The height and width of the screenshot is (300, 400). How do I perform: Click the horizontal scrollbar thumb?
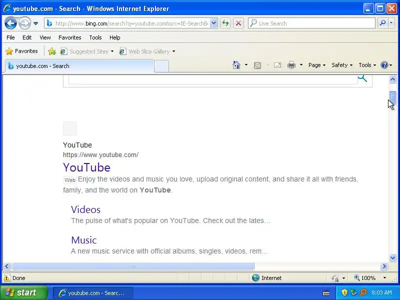click(x=133, y=266)
